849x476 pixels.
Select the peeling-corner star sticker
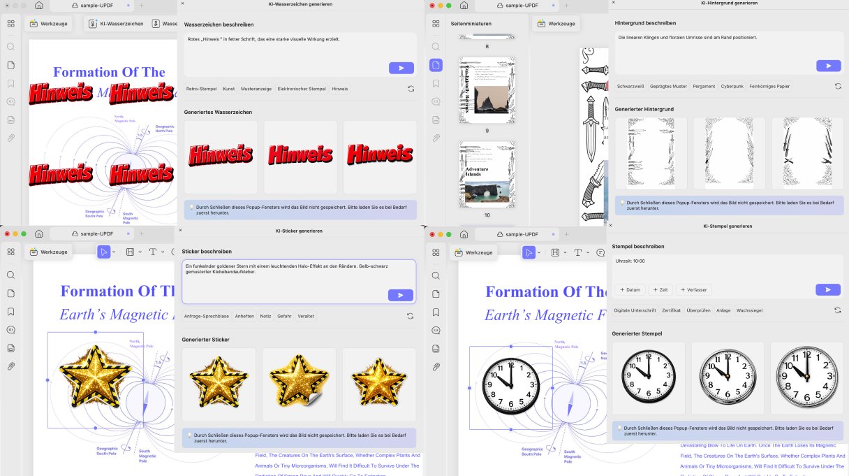tap(299, 384)
